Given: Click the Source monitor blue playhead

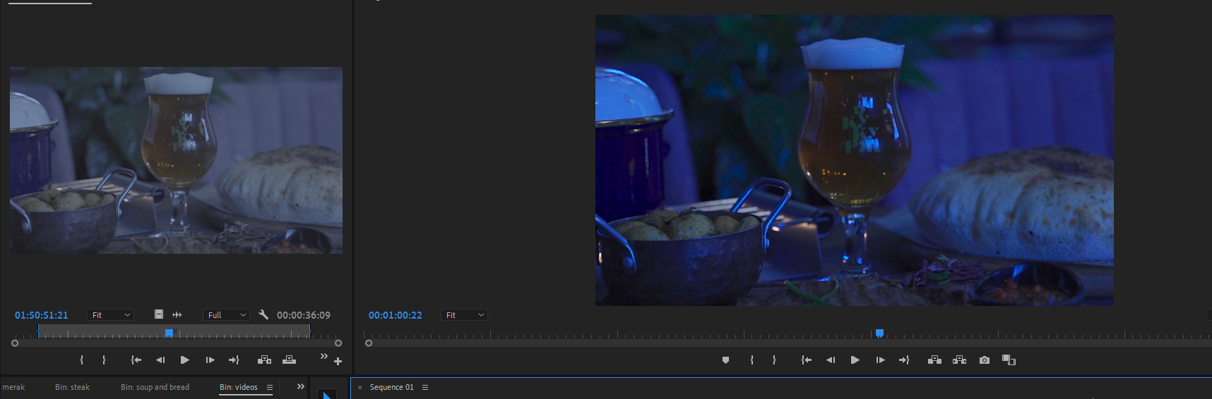Looking at the screenshot, I should (169, 333).
